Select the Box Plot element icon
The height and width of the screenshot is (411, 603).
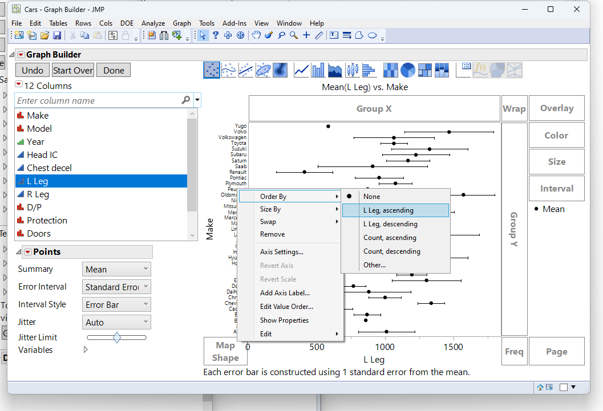tap(352, 70)
